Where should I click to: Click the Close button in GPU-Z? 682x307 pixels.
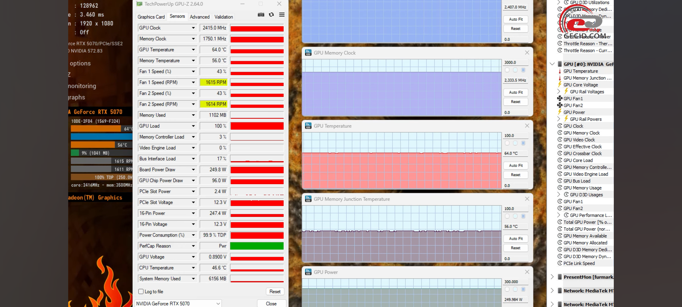[271, 304]
